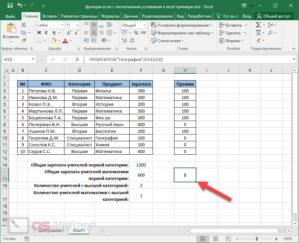The height and width of the screenshot is (243, 299).
Task: Click the Вход sign-in link
Action: (x=247, y=16)
